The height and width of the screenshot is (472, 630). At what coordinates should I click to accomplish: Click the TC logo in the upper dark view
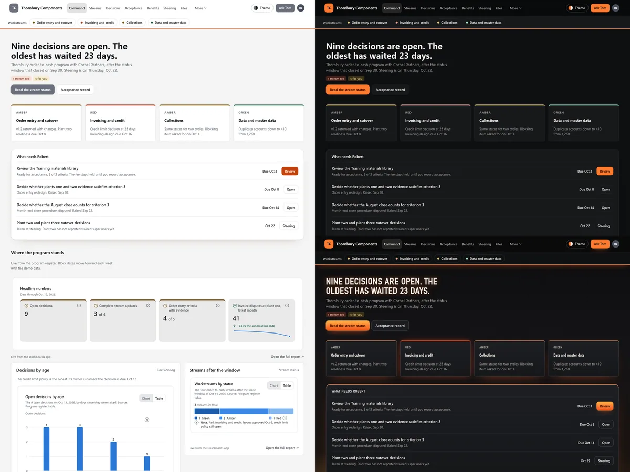coord(329,8)
